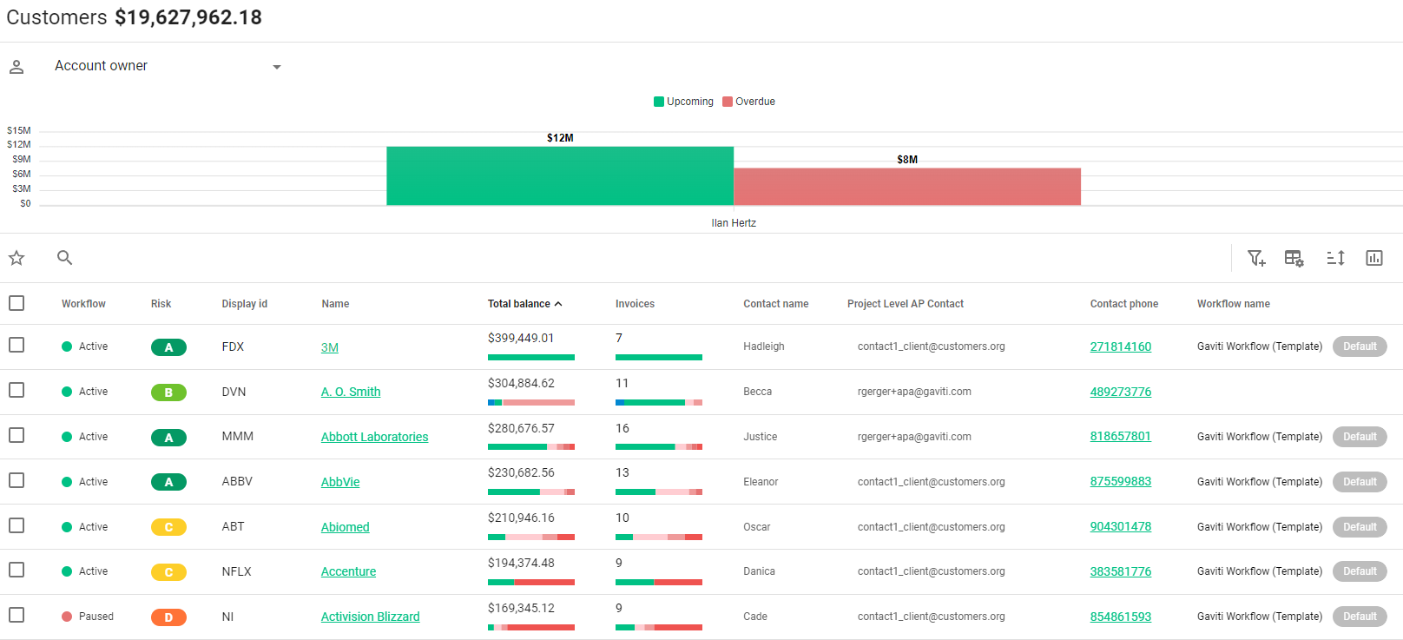1403x640 pixels.
Task: Click the red Overdue $8M bar
Action: [x=906, y=186]
